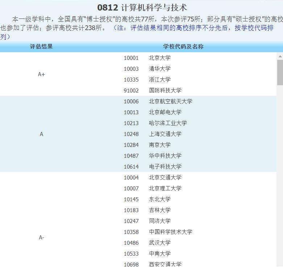This screenshot has height=268, width=283.
Task: Click school code 10145
Action: [x=131, y=199]
